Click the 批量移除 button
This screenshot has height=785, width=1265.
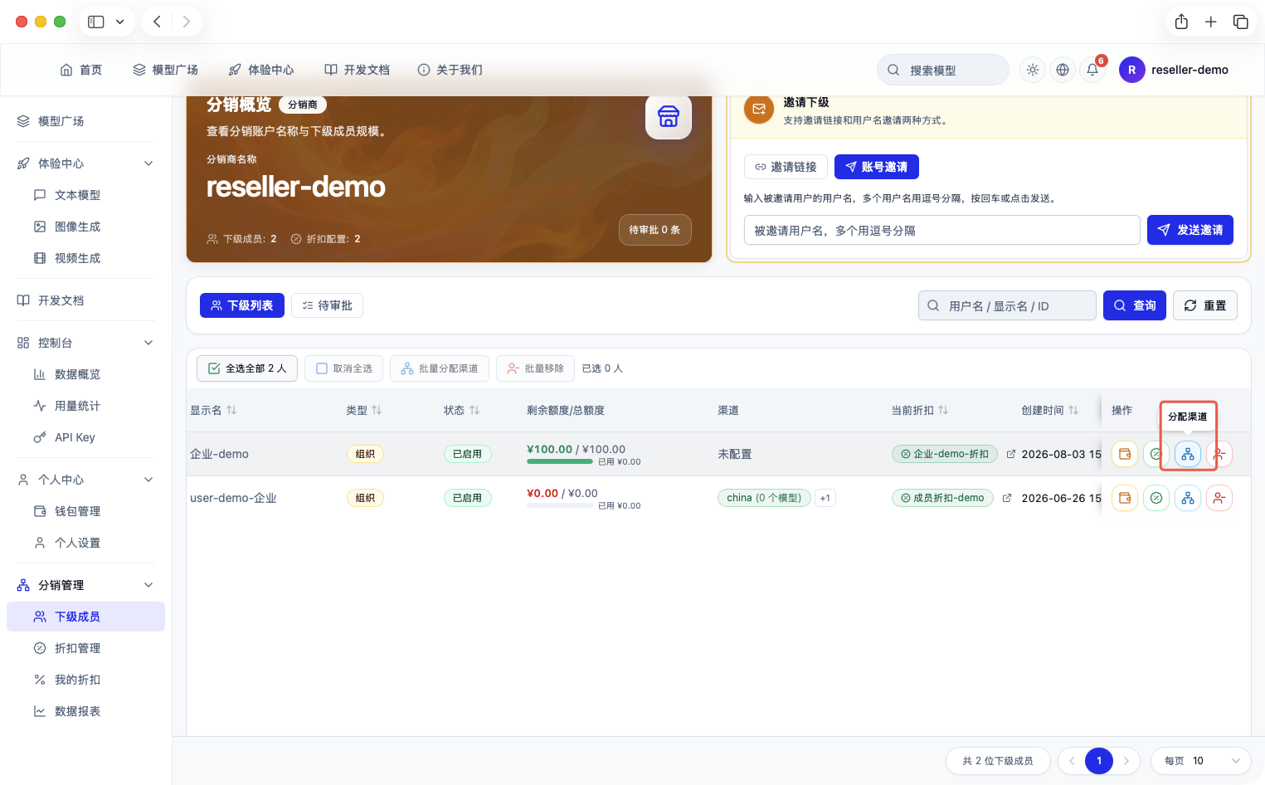(x=536, y=368)
